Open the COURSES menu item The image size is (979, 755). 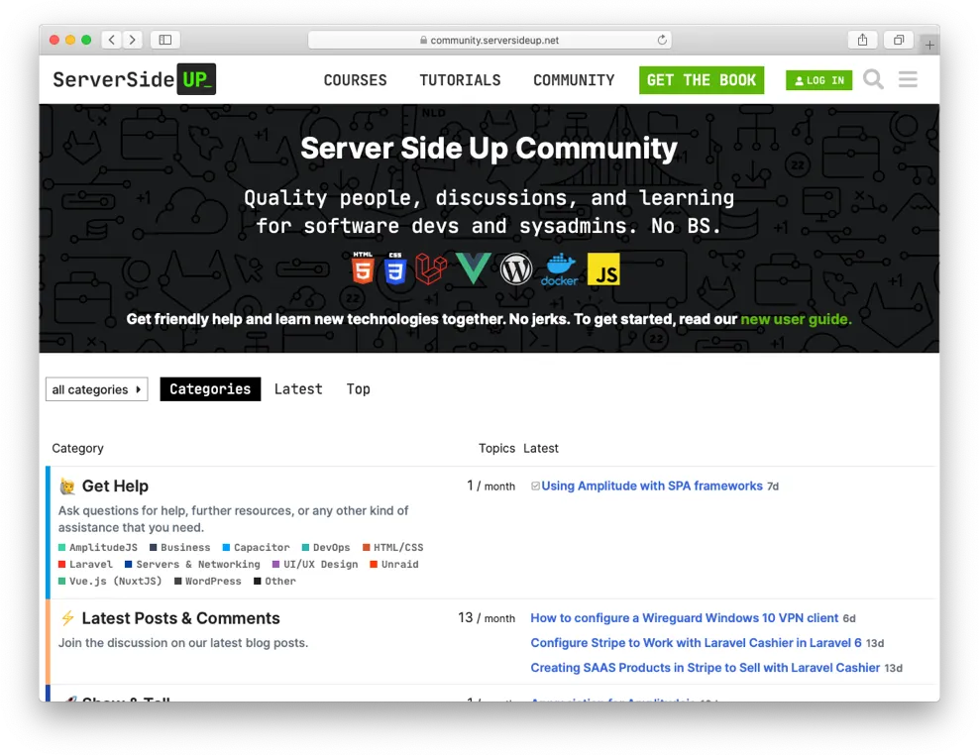[x=356, y=80]
